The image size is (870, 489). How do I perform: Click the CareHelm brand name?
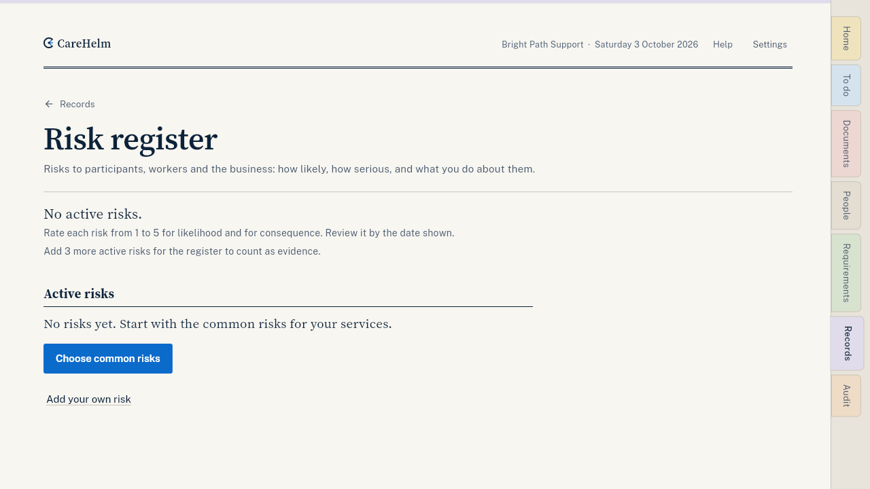84,43
